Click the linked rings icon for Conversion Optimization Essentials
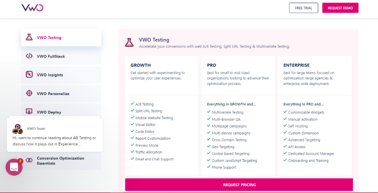 pos(29,160)
